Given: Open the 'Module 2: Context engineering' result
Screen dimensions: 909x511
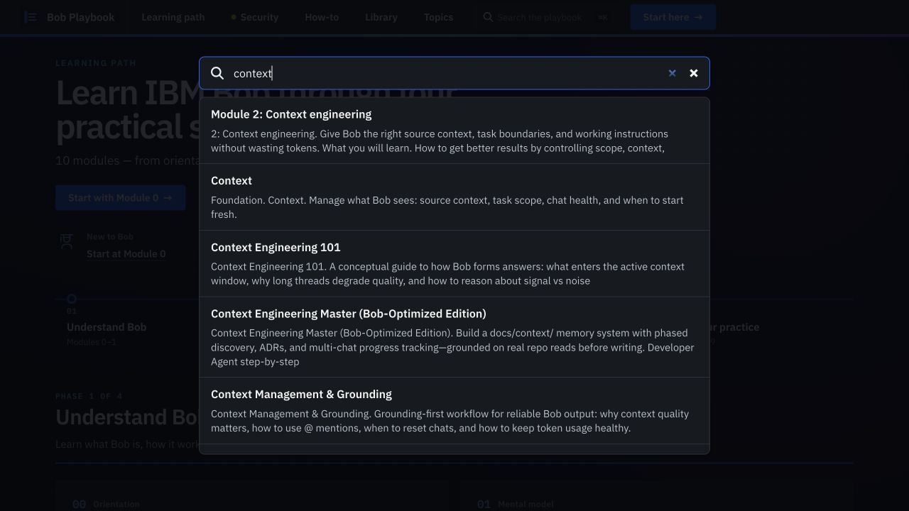Looking at the screenshot, I should [x=454, y=131].
